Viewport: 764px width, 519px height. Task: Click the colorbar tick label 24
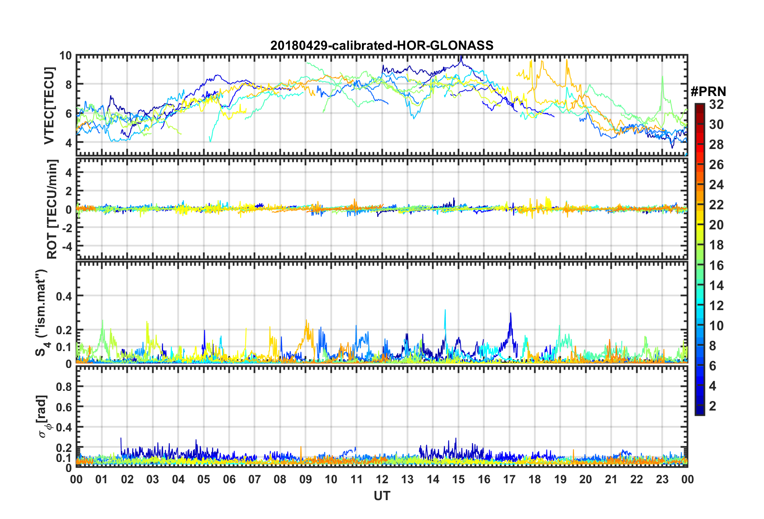click(x=716, y=184)
